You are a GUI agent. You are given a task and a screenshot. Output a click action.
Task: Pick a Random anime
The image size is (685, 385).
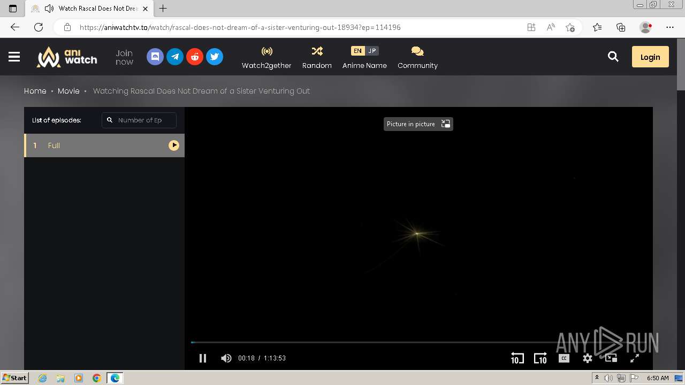coord(317,57)
